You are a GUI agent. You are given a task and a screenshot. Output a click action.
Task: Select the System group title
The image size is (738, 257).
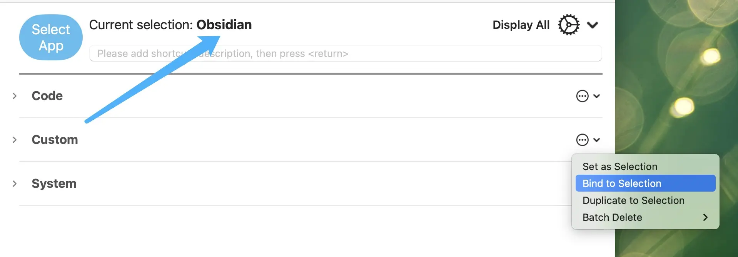pyautogui.click(x=54, y=184)
